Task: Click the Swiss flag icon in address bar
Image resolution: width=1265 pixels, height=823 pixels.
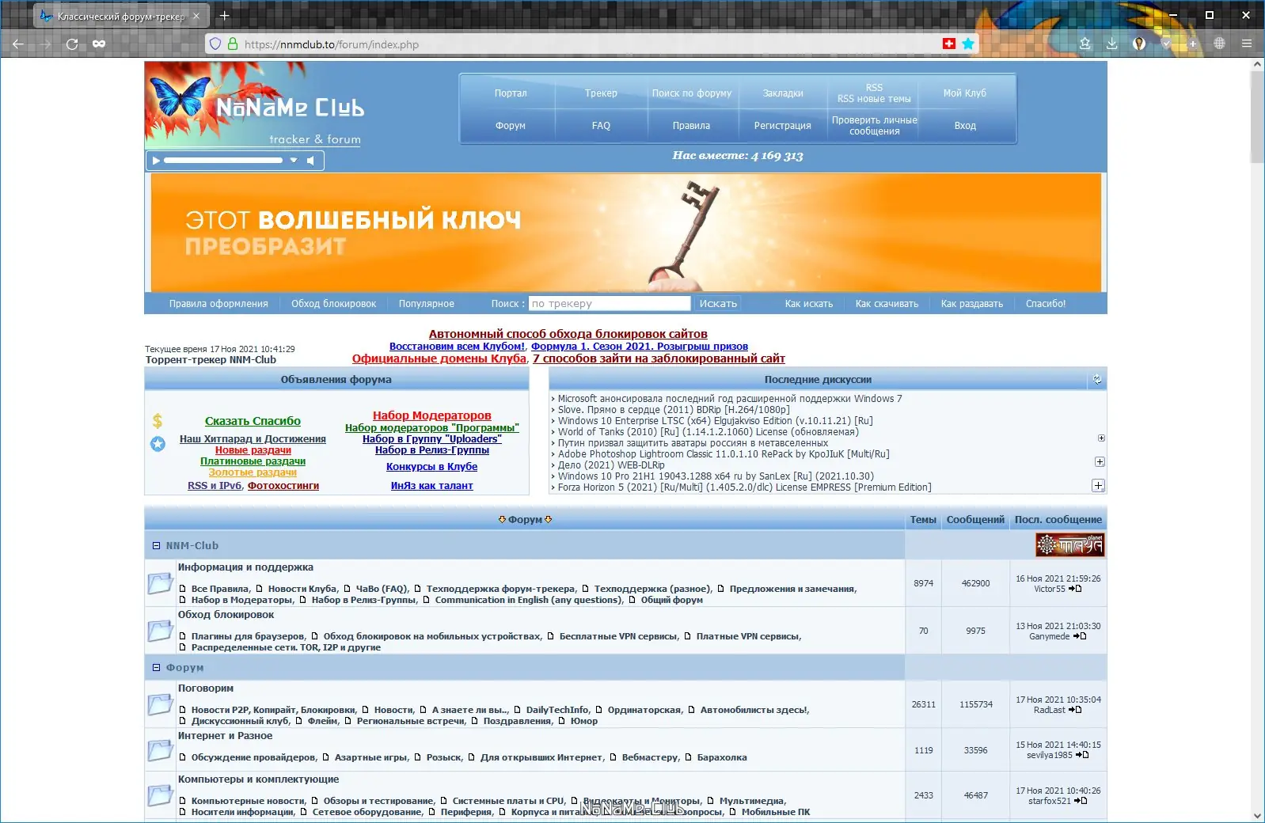Action: pos(949,44)
